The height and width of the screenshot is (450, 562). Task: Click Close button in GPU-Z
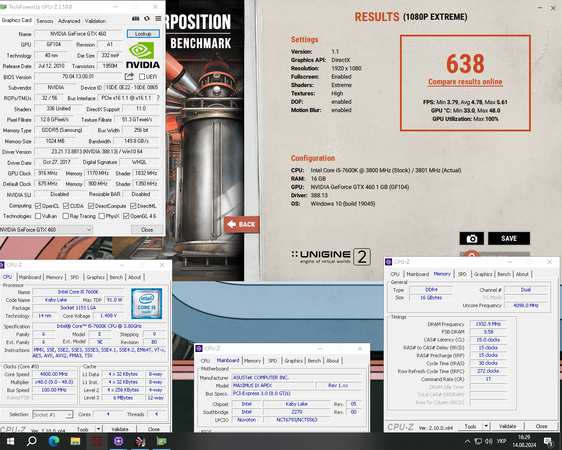[147, 229]
